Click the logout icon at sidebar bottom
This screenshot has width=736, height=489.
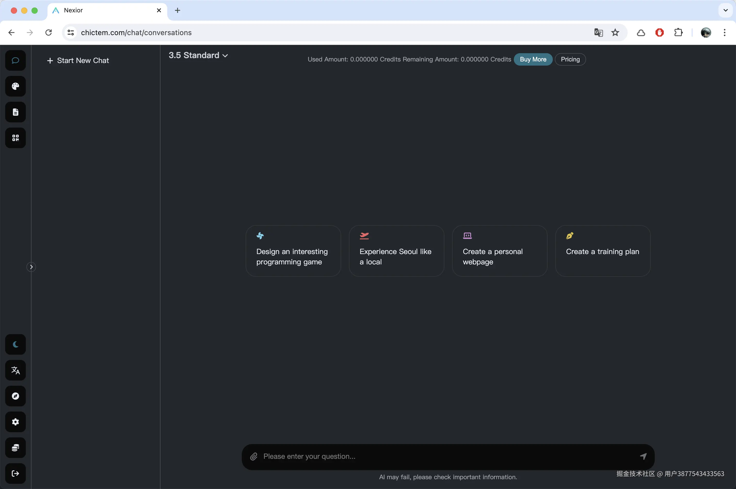click(x=15, y=474)
